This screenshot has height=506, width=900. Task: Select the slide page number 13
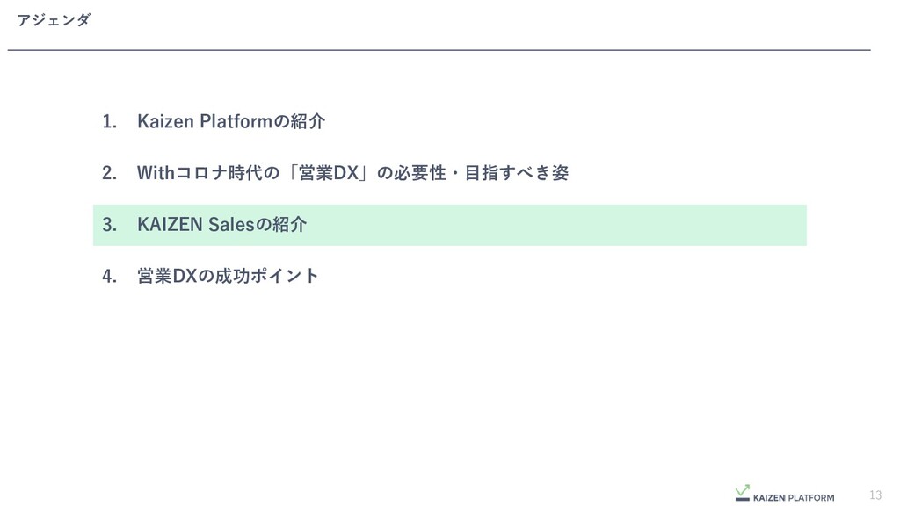click(x=875, y=495)
